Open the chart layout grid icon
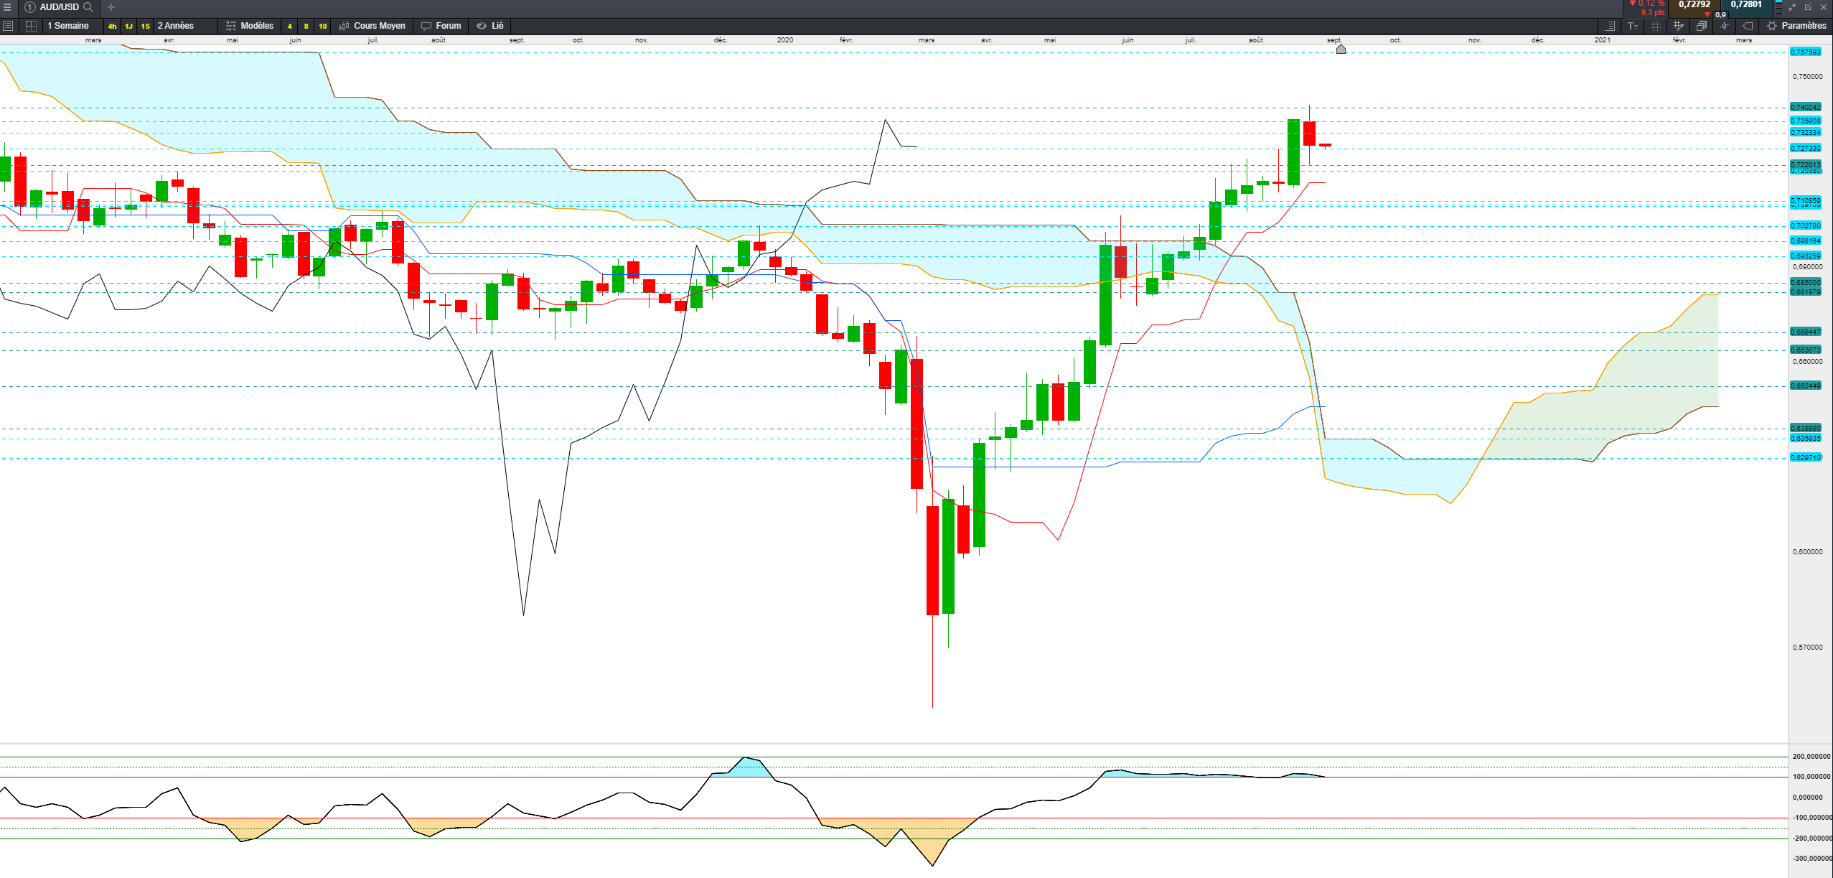 31,26
